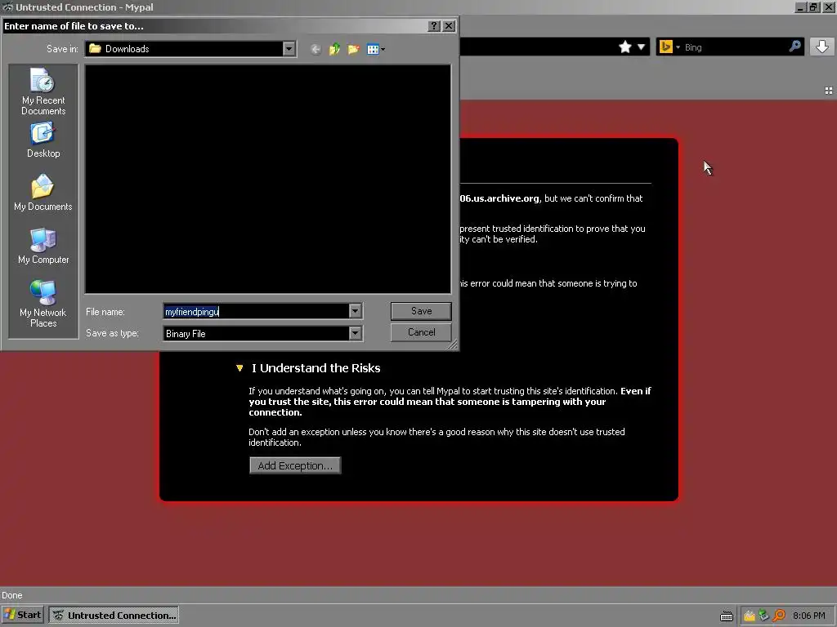The width and height of the screenshot is (837, 627).
Task: Click the Save button
Action: tap(421, 311)
